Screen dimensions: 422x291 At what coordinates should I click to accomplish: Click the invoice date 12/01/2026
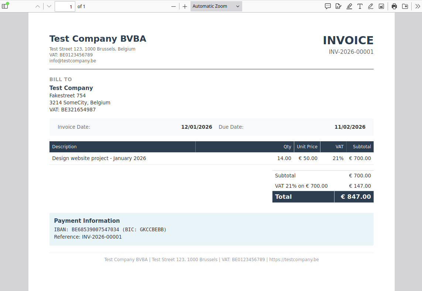pyautogui.click(x=196, y=127)
